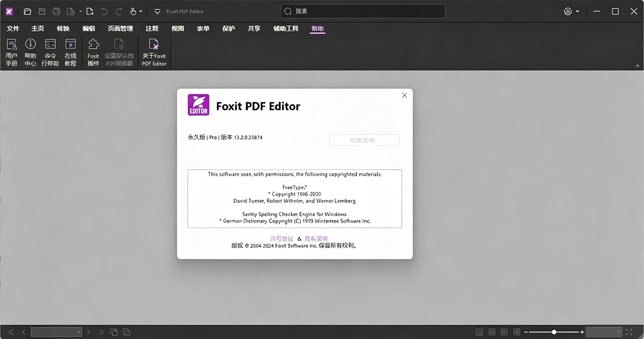Click the redo arrow

coord(119,11)
